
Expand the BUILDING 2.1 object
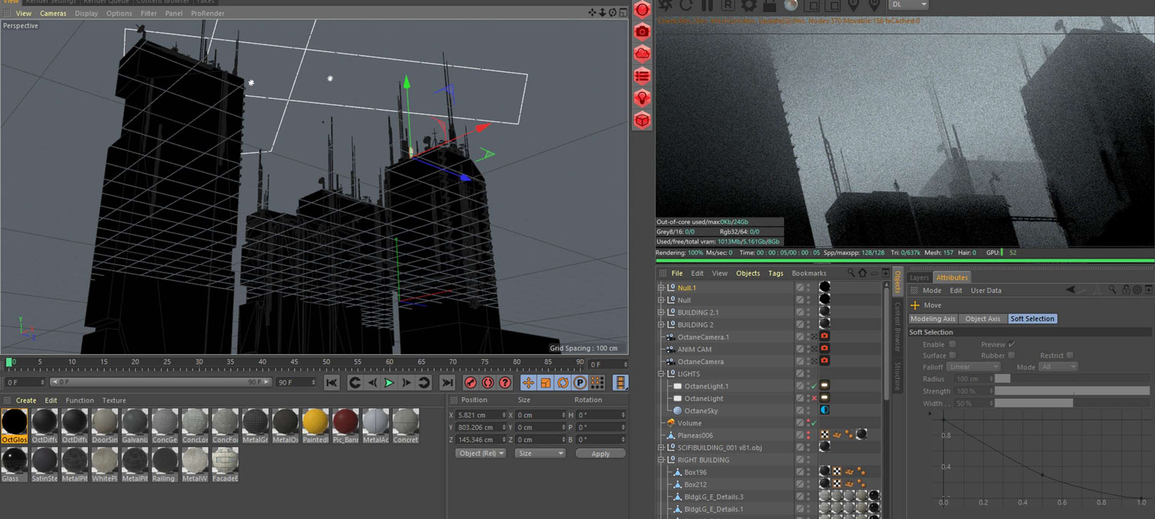tap(660, 312)
